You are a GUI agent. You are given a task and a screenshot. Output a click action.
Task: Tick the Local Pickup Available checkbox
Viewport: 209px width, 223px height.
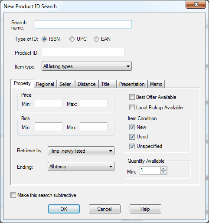tap(132, 108)
